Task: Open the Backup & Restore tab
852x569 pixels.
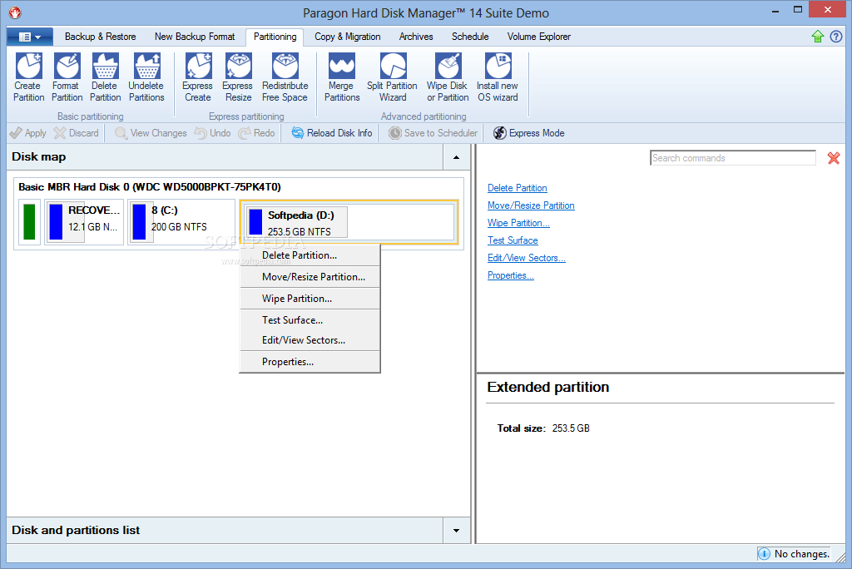Action: [x=101, y=37]
